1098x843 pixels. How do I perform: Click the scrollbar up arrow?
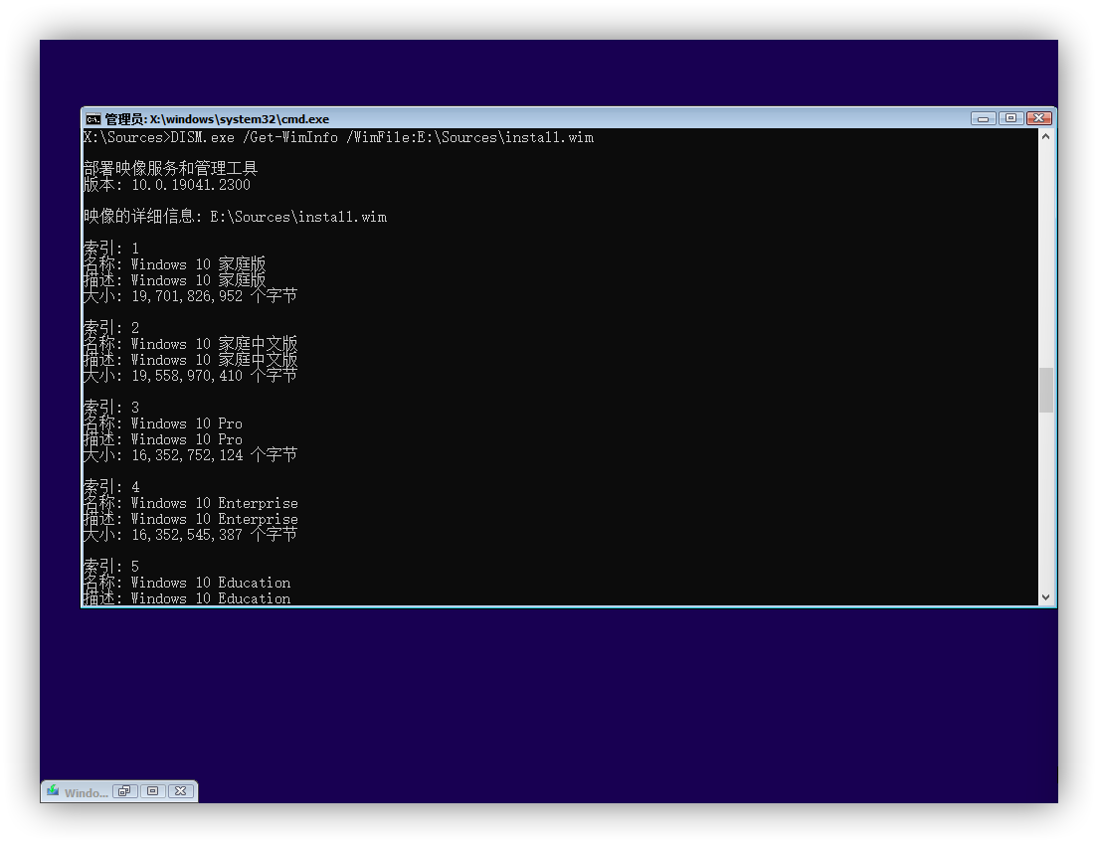pos(1045,137)
